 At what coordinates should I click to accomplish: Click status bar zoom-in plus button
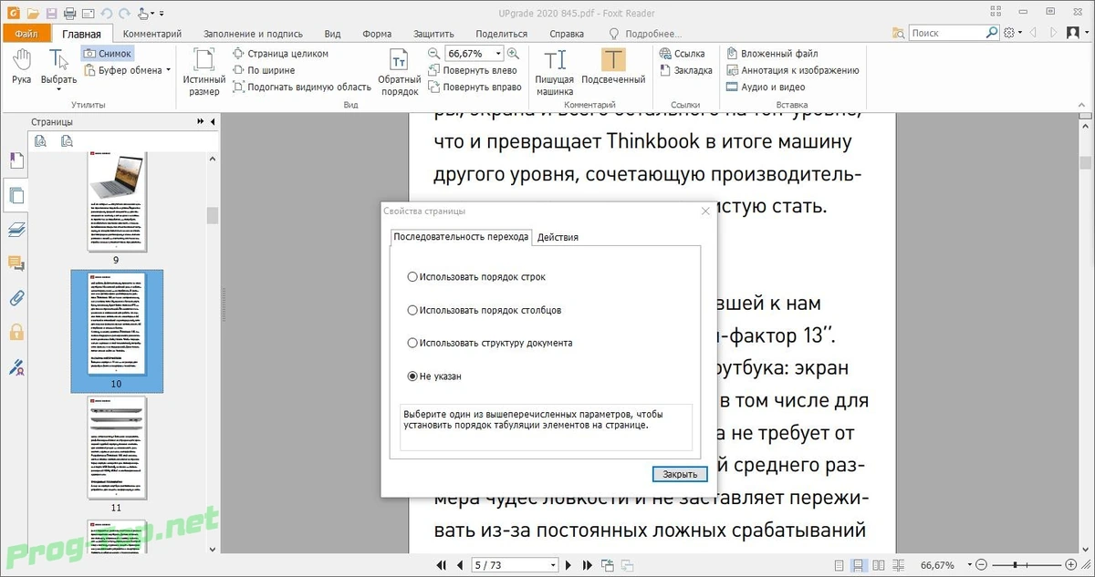(1073, 566)
